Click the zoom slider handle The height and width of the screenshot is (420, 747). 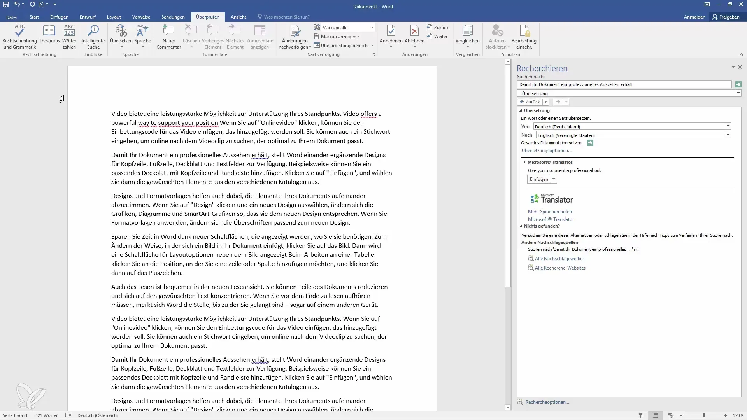tap(704, 415)
